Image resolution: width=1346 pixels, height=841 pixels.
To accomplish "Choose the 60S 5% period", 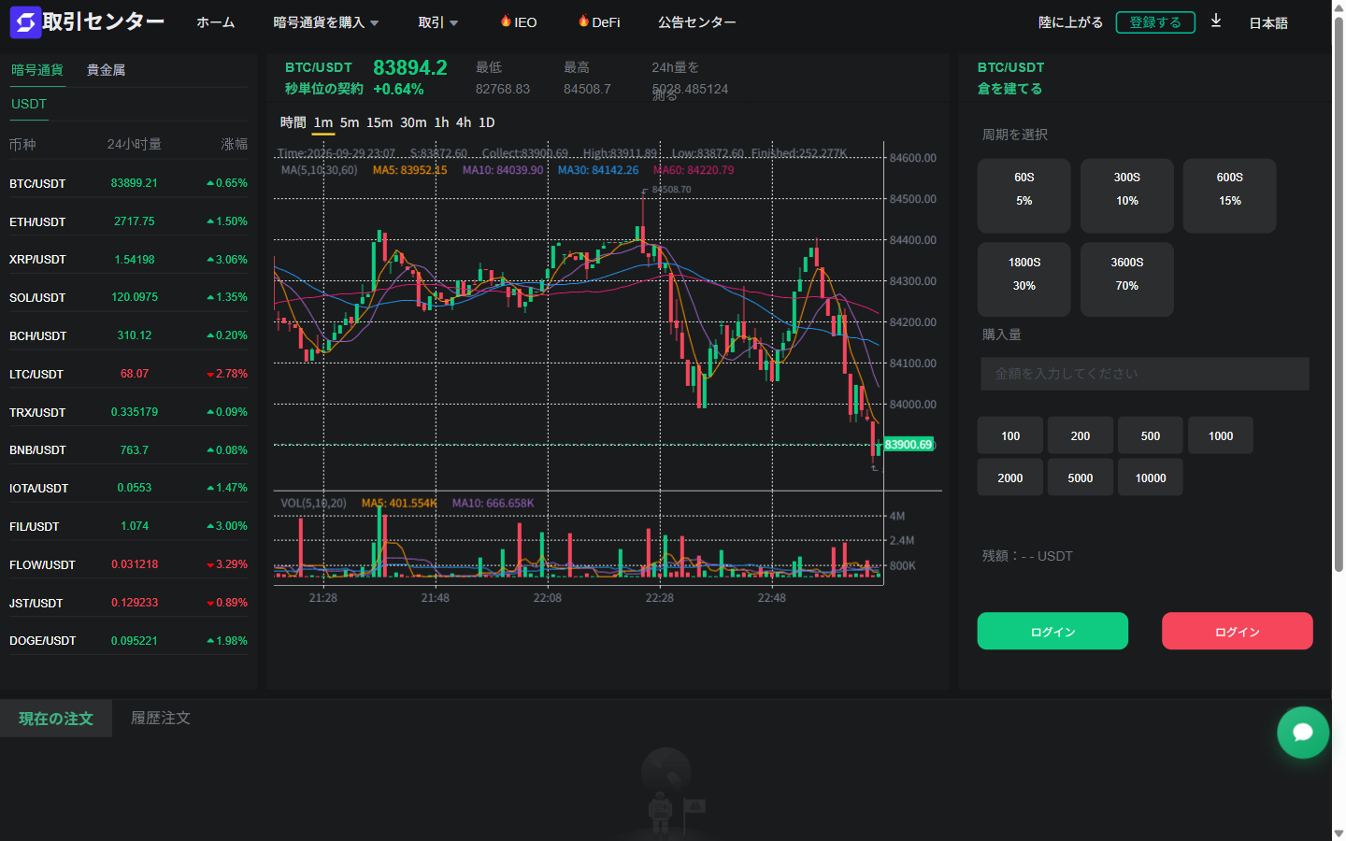I will tap(1024, 195).
